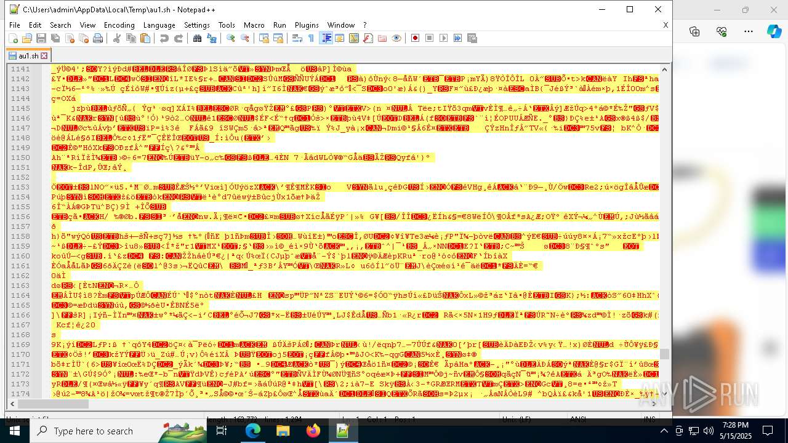Click the horizontal scrollbar thumb in editor
Image resolution: width=788 pixels, height=443 pixels.
pyautogui.click(x=52, y=404)
